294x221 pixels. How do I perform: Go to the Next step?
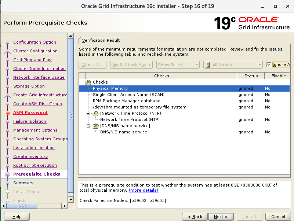pos(221,217)
